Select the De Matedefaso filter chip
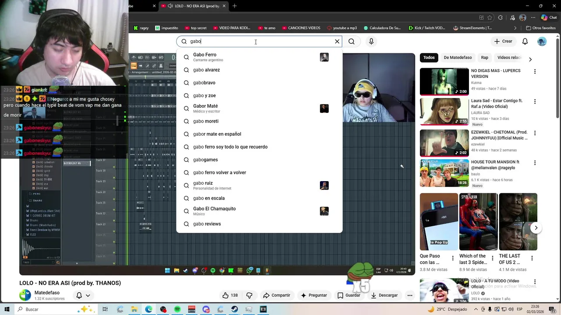This screenshot has width=561, height=315. pyautogui.click(x=458, y=57)
